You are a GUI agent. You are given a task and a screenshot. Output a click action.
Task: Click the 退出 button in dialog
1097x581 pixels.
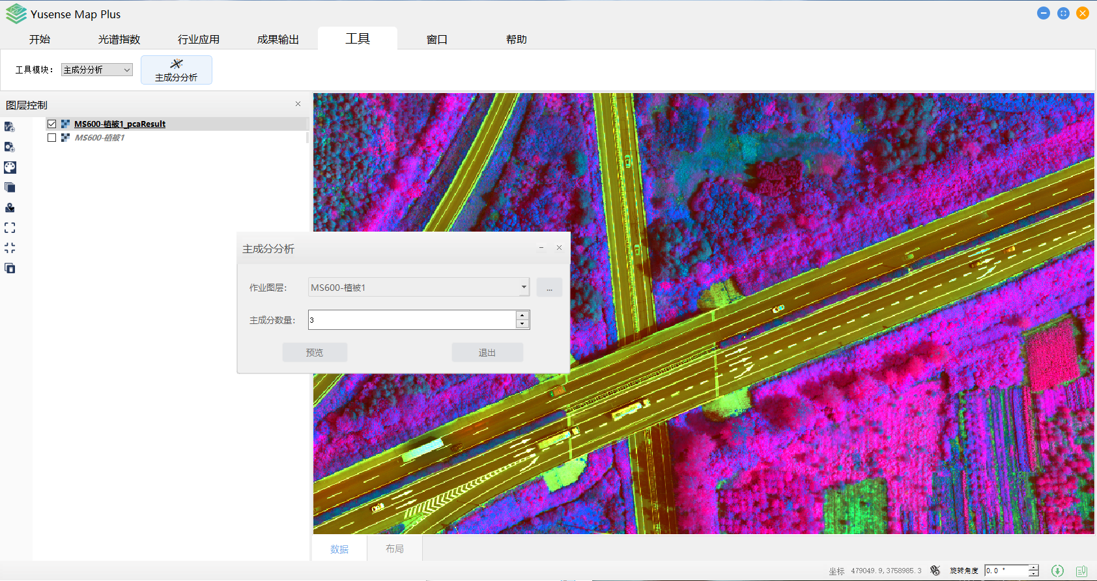[487, 353]
